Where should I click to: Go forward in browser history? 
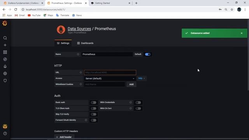point(10,9)
